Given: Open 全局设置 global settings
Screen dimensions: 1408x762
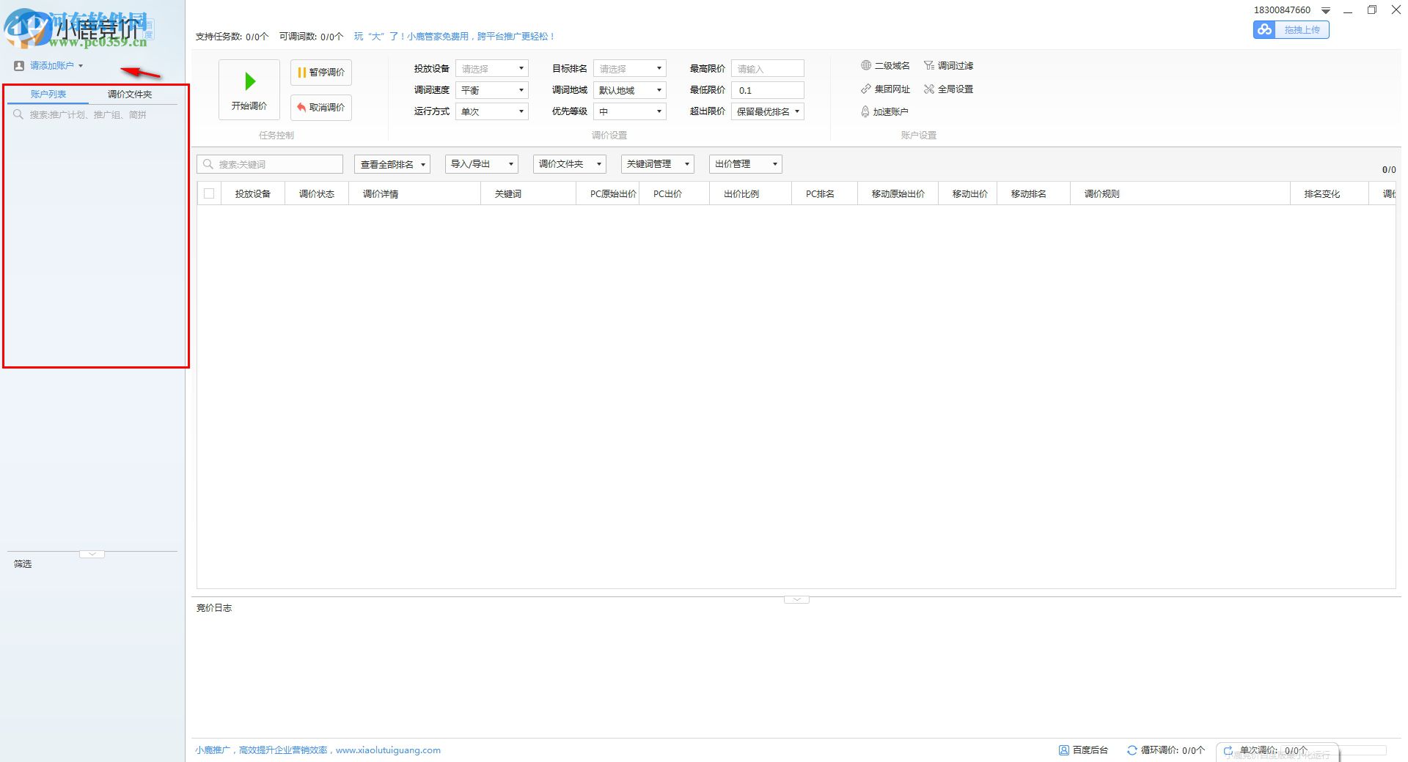Looking at the screenshot, I should [x=949, y=89].
